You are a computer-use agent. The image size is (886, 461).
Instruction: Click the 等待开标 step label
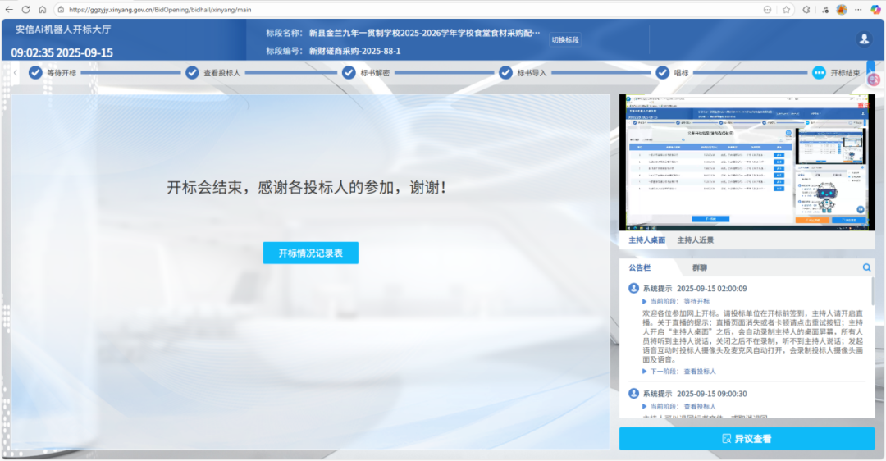[x=62, y=73]
